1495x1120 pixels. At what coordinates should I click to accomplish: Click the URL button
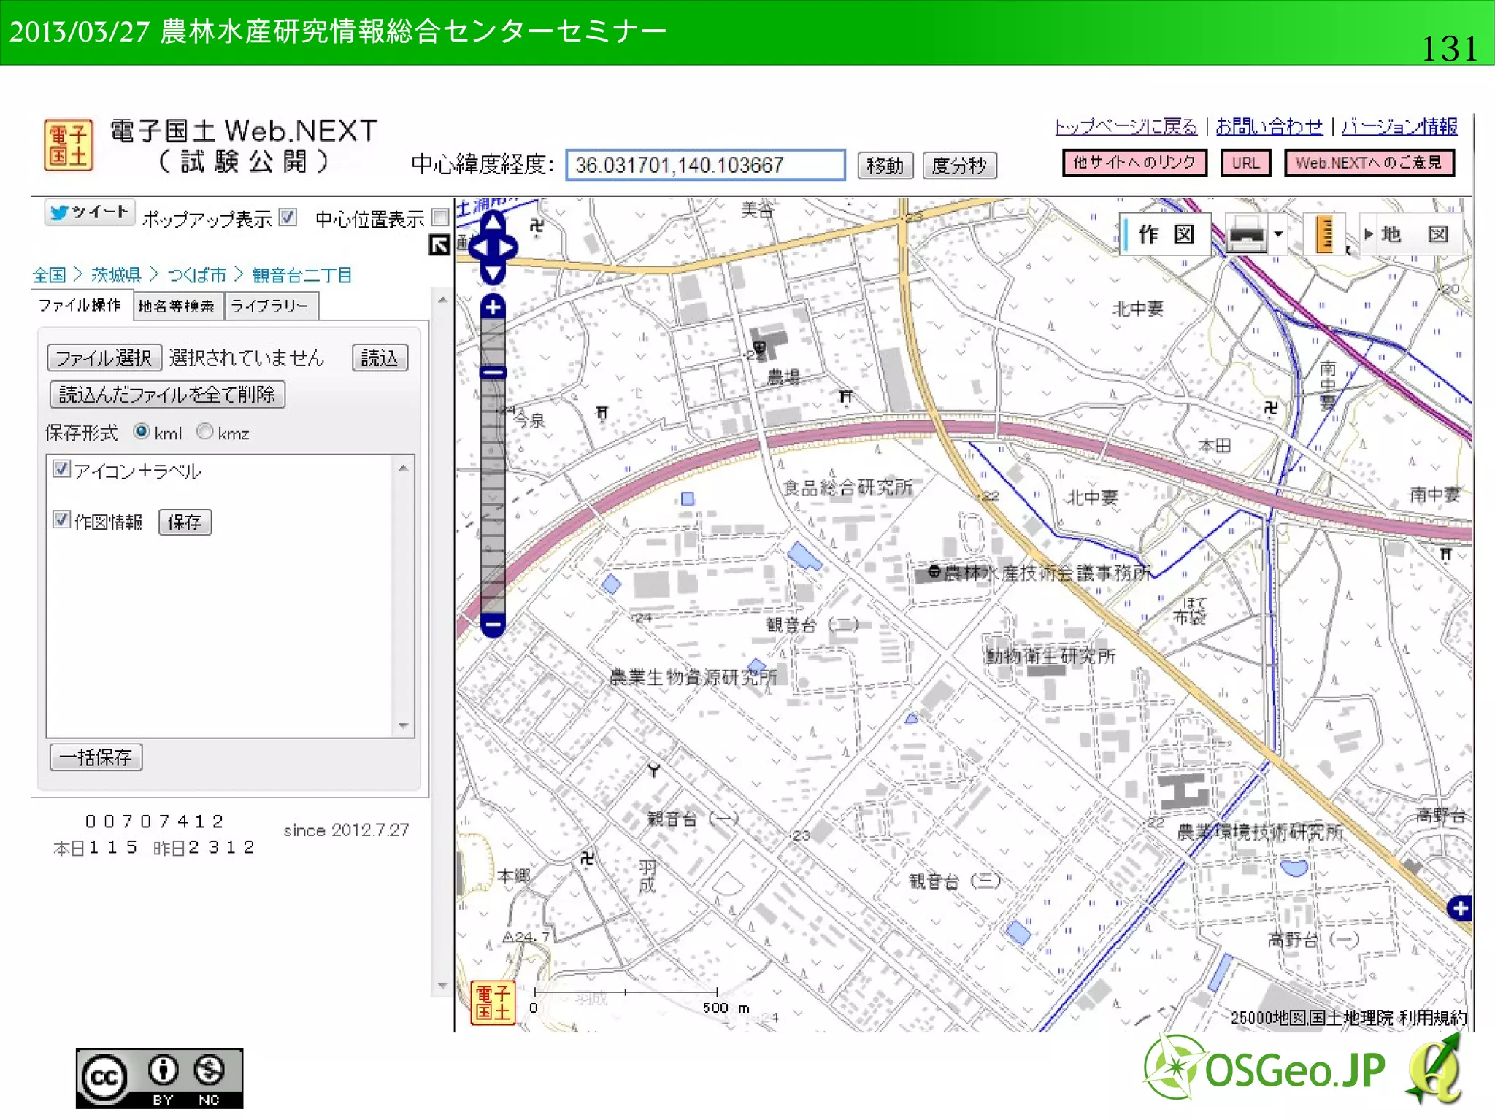coord(1245,163)
